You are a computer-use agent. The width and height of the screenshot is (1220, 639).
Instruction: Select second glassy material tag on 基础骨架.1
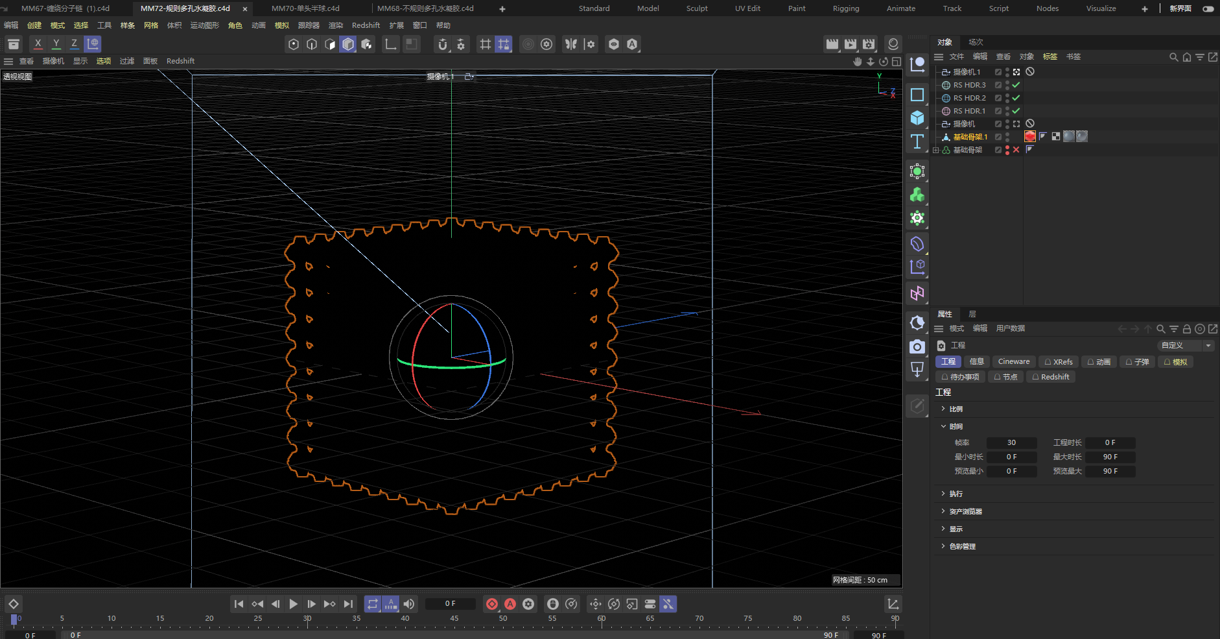coord(1082,136)
